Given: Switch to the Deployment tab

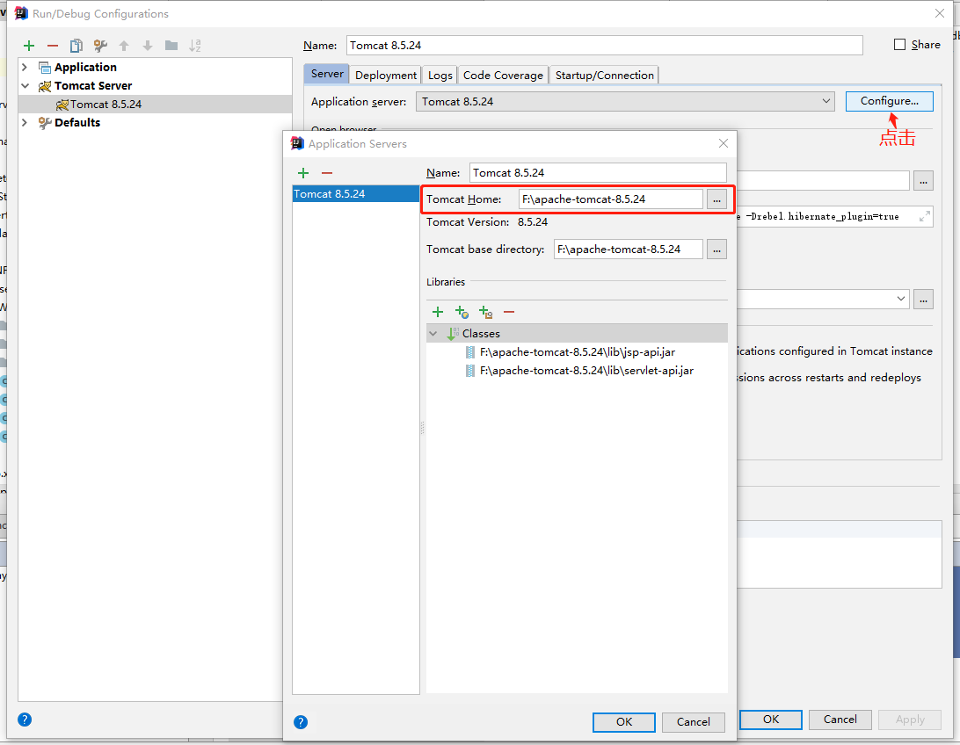Looking at the screenshot, I should pos(386,76).
